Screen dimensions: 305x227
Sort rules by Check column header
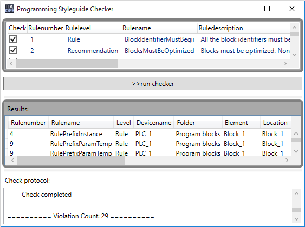(x=17, y=28)
